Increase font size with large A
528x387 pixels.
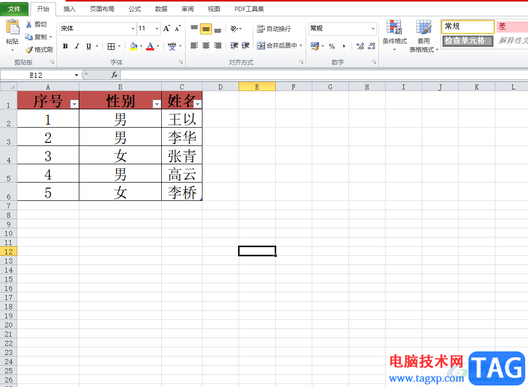(166, 28)
